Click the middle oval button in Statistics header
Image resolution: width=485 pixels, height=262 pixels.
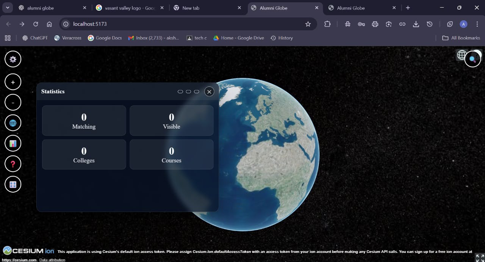pos(188,92)
